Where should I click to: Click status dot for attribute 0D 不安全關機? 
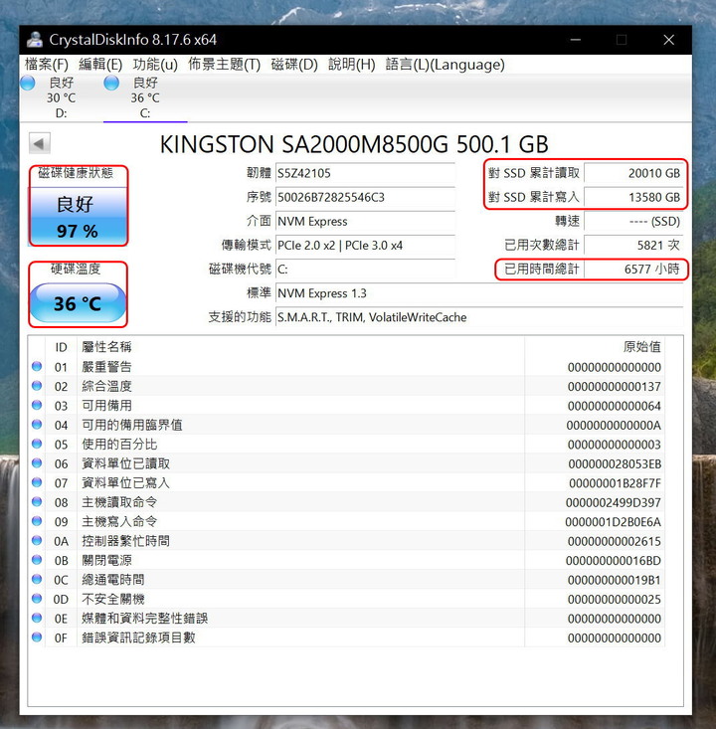pyautogui.click(x=37, y=599)
